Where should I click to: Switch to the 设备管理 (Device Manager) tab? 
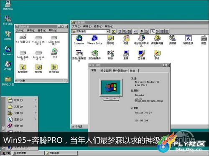(106, 71)
